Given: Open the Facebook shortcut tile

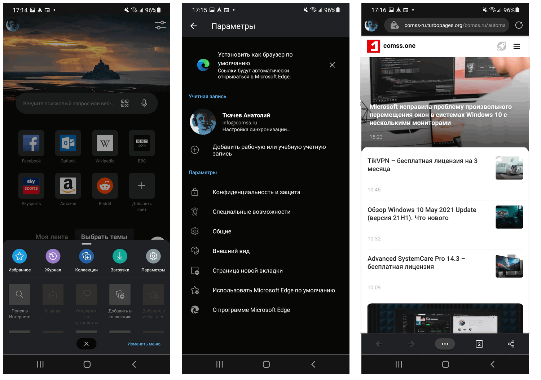Looking at the screenshot, I should 31,143.
